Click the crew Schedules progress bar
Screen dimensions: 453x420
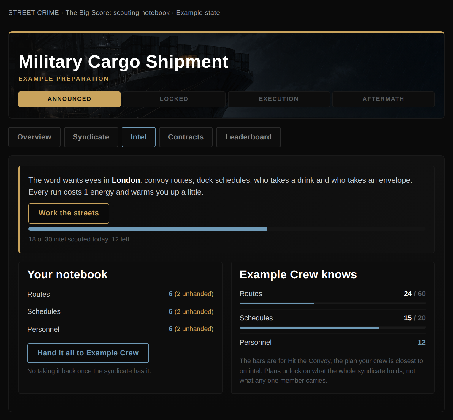click(x=333, y=328)
